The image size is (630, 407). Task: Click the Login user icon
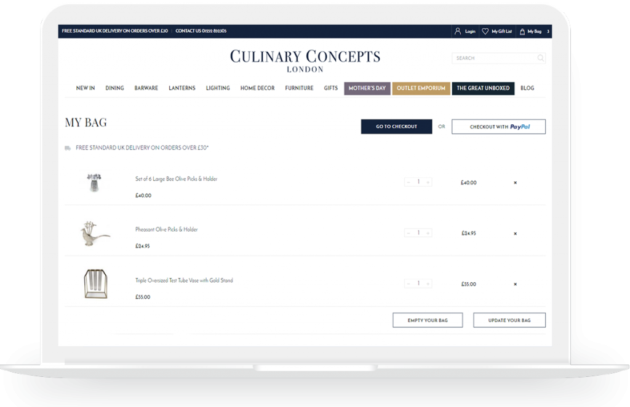[457, 31]
